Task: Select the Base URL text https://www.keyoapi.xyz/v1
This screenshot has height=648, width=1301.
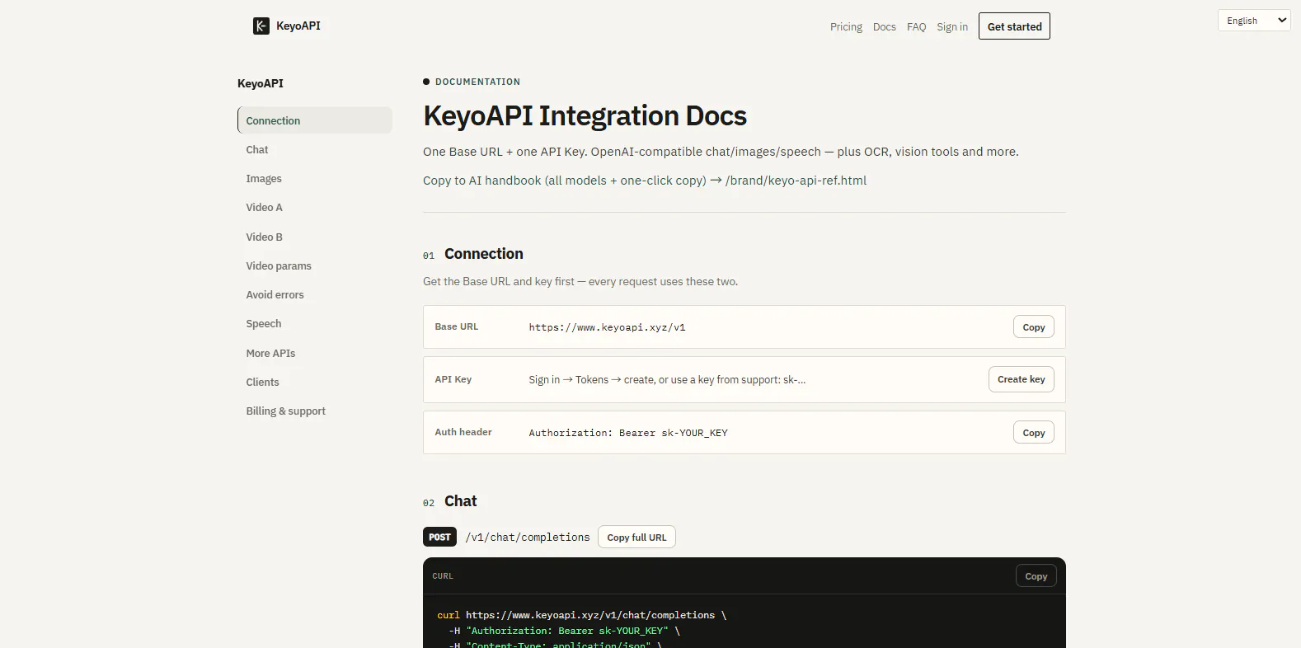Action: click(607, 327)
